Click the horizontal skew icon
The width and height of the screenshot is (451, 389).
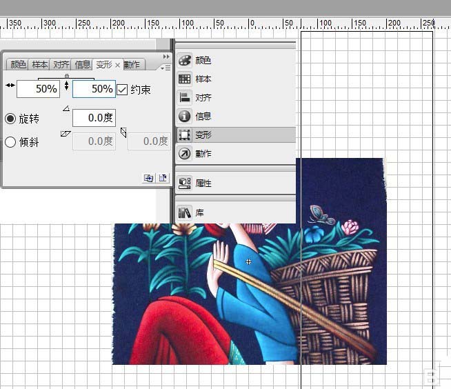(66, 134)
